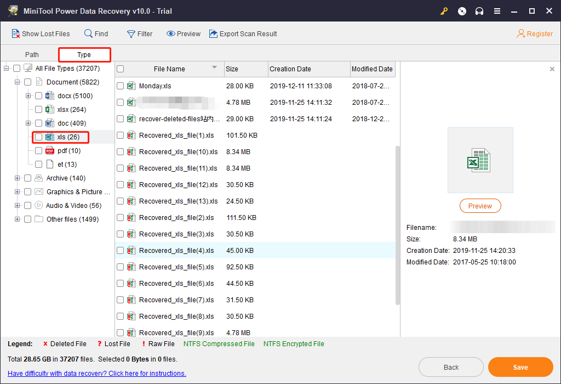Open the hamburger menu in title bar
This screenshot has width=561, height=384.
click(x=497, y=11)
